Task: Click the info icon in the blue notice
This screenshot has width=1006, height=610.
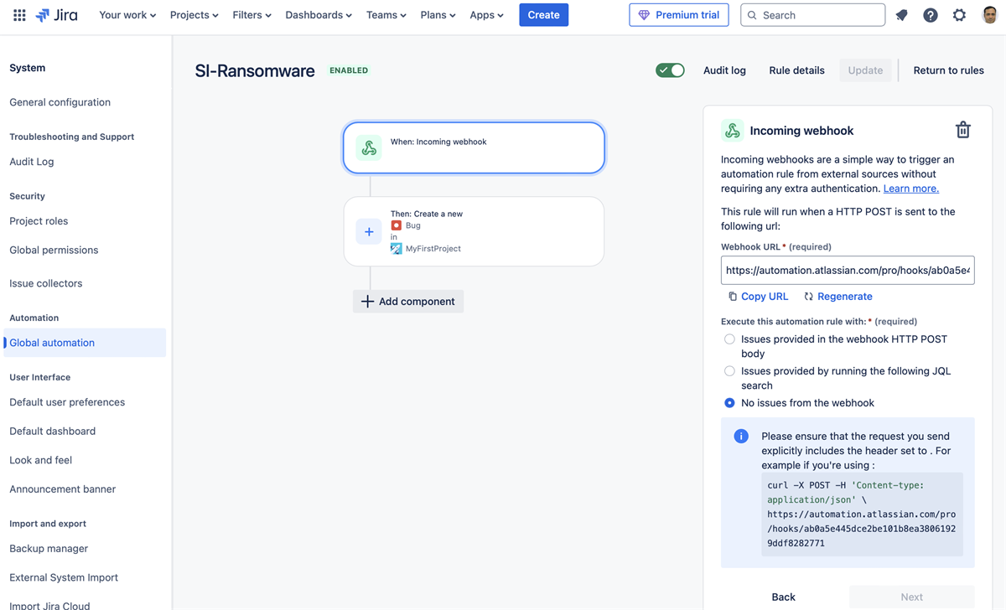Action: coord(741,436)
